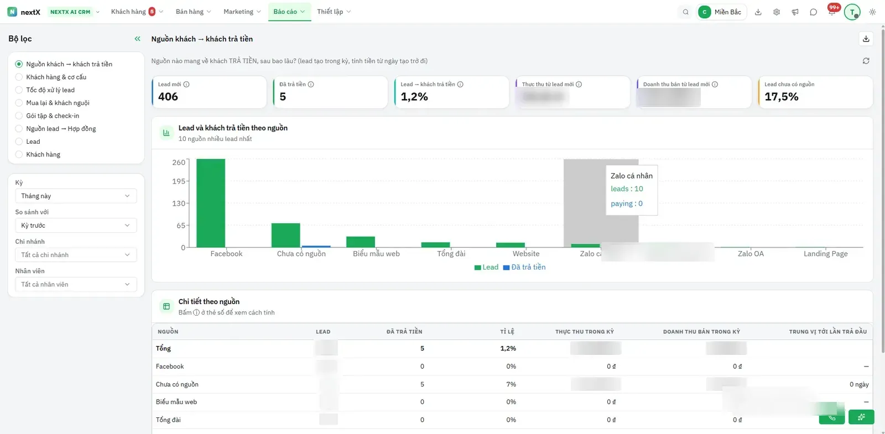This screenshot has width=885, height=434.
Task: Open the Khách hàng menu
Action: click(137, 12)
